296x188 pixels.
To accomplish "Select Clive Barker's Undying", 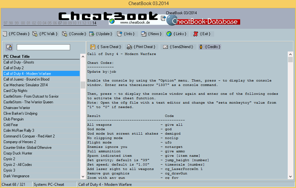I will pyautogui.click(x=42, y=113).
